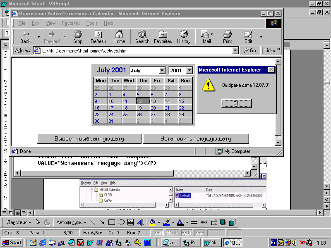The height and width of the screenshot is (248, 331).
Task: Apply the blue Line Color button
Action: click(x=167, y=222)
